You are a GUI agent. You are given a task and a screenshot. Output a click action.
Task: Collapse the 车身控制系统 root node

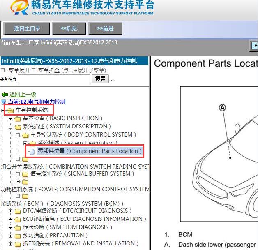tap(2, 110)
